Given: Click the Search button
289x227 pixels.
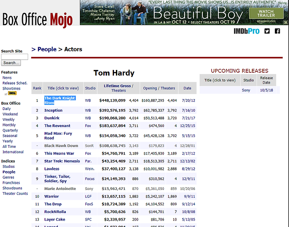Looking at the screenshot, I should [x=11, y=63].
